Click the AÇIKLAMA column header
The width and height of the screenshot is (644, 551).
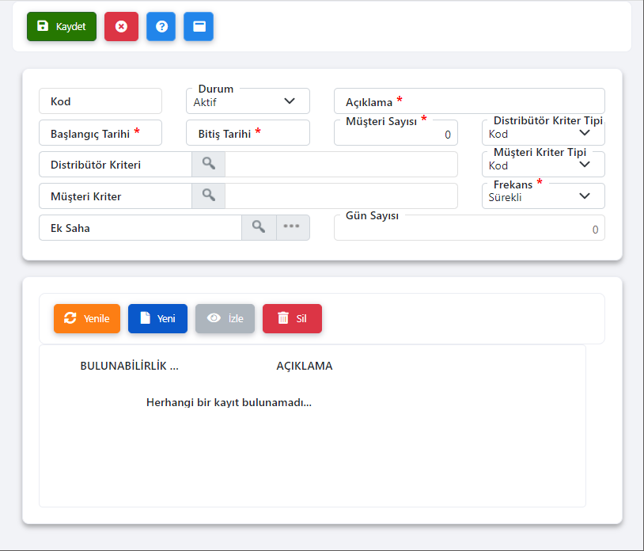(305, 366)
